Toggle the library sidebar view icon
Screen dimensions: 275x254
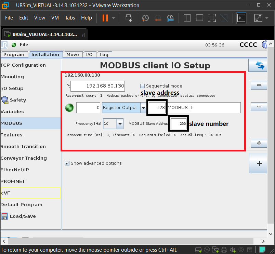pos(187,18)
